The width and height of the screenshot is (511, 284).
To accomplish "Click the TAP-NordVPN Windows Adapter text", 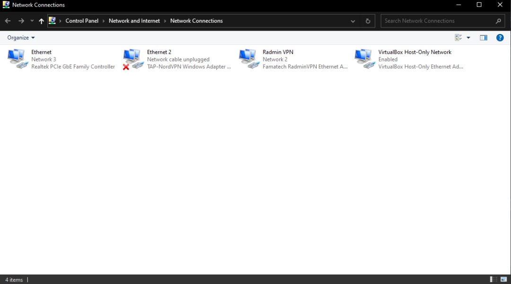I will [x=189, y=67].
